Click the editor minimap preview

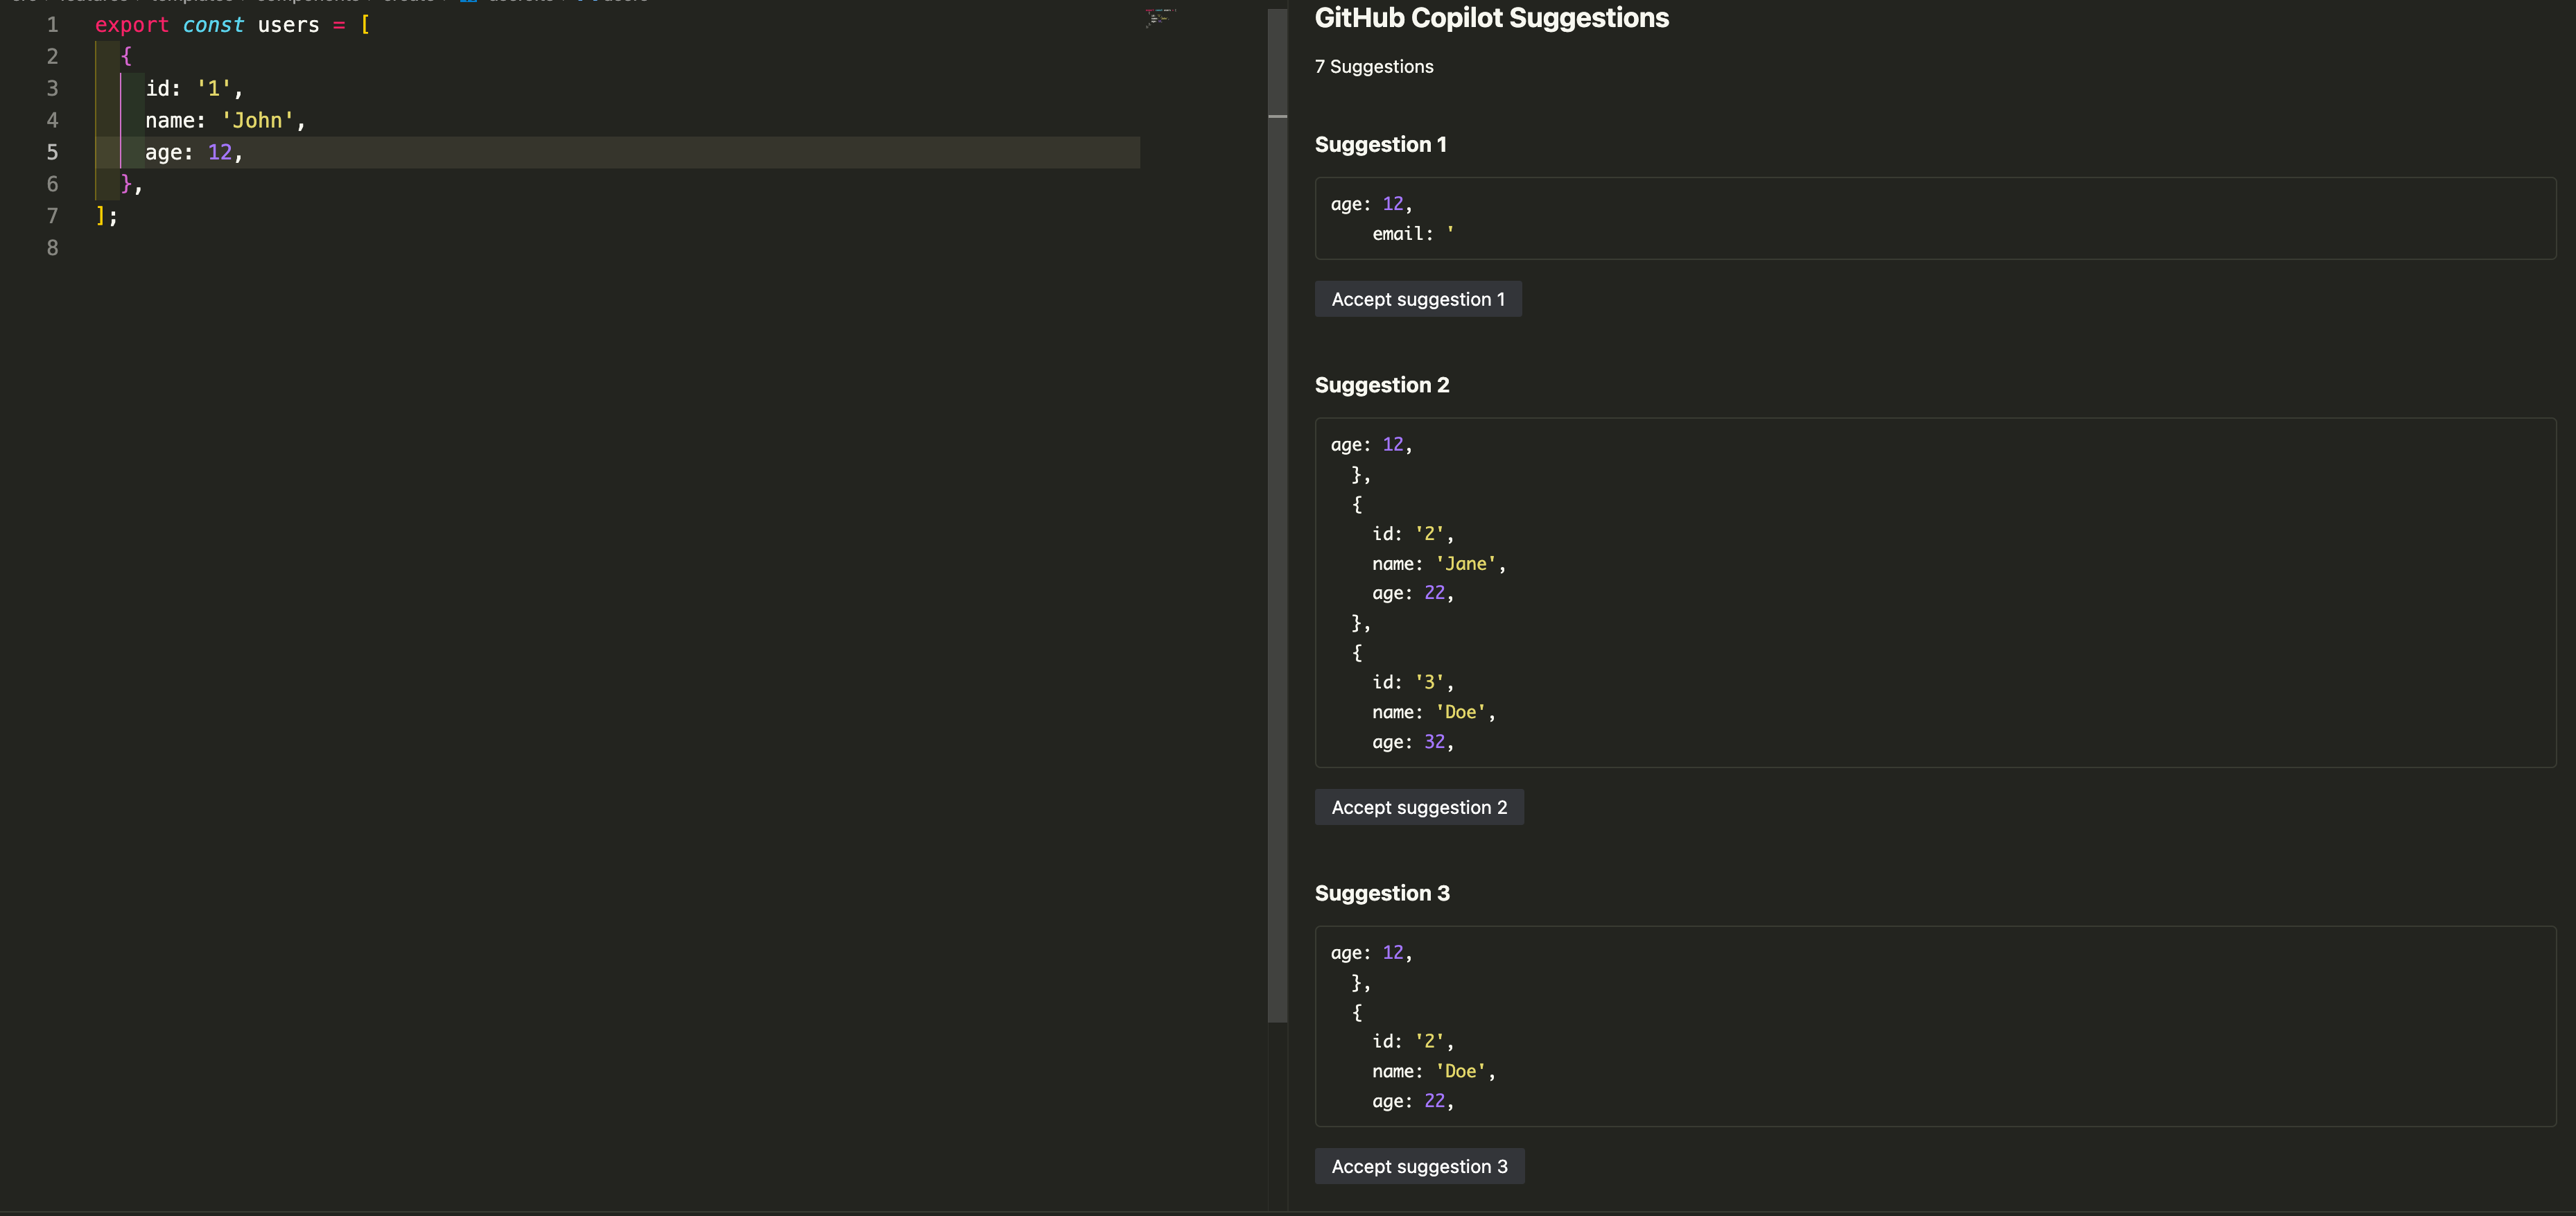(1160, 18)
